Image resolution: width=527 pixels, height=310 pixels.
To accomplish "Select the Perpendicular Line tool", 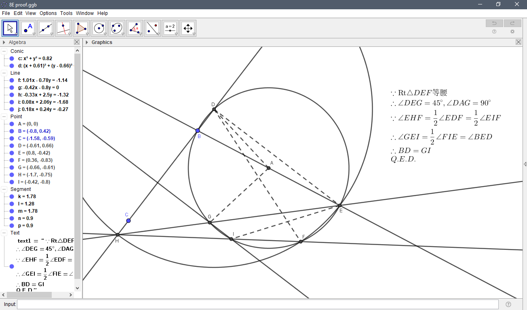I will [x=63, y=28].
